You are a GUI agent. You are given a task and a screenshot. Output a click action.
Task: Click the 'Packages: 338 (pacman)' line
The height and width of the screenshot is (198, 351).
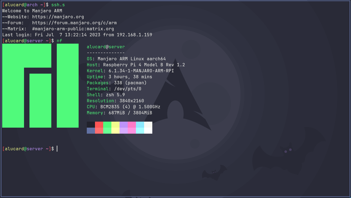pos(117,83)
